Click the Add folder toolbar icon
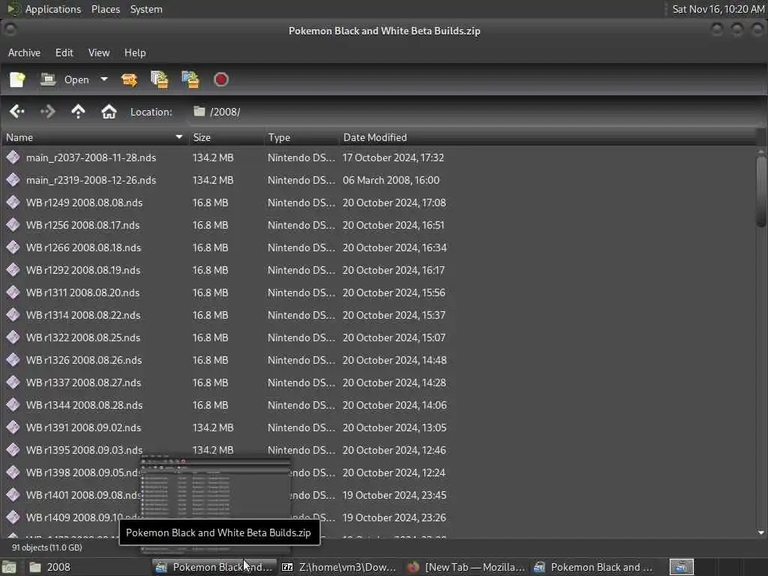This screenshot has height=576, width=768. point(190,79)
